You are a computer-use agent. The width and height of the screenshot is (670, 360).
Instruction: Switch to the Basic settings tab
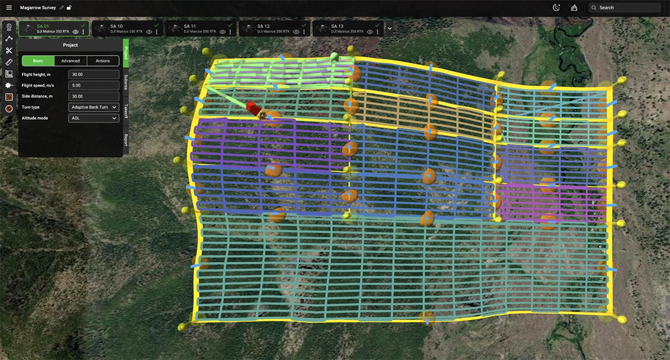[38, 61]
